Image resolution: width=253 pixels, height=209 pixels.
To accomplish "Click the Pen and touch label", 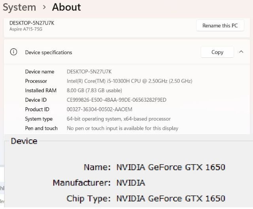I will coord(41,128).
